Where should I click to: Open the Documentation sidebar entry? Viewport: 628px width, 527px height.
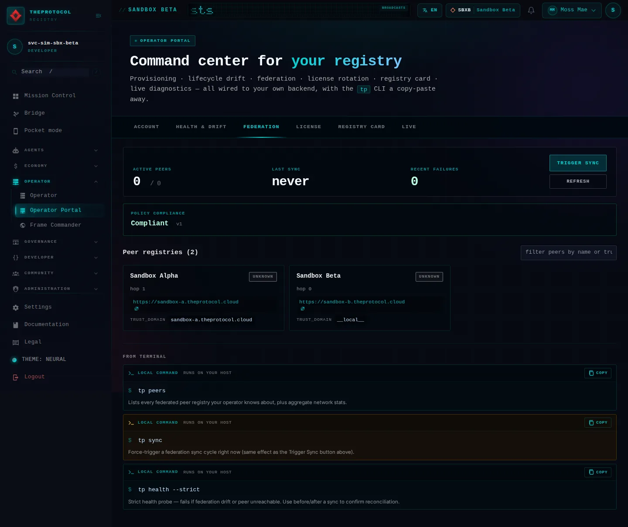tap(56, 325)
